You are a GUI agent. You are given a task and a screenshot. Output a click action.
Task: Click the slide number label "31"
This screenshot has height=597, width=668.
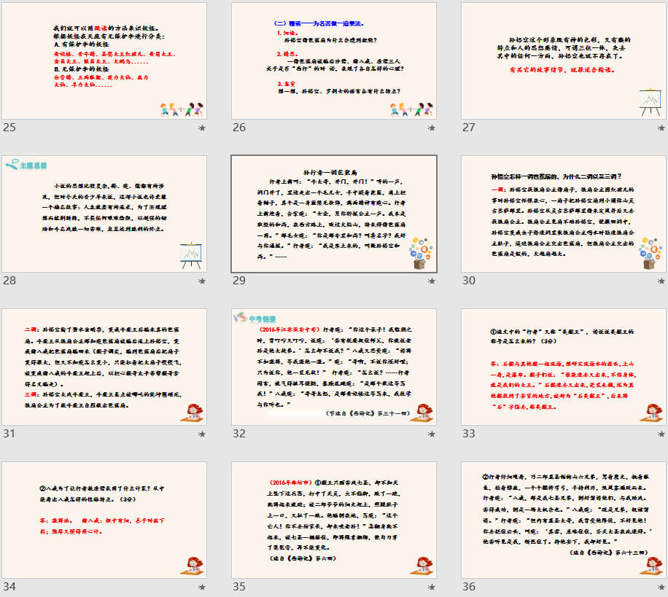(9, 434)
